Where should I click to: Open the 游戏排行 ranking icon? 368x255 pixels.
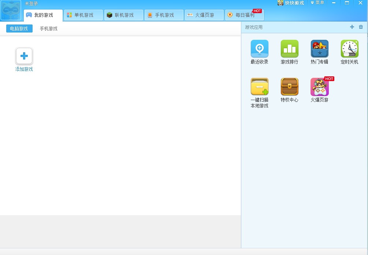(289, 49)
